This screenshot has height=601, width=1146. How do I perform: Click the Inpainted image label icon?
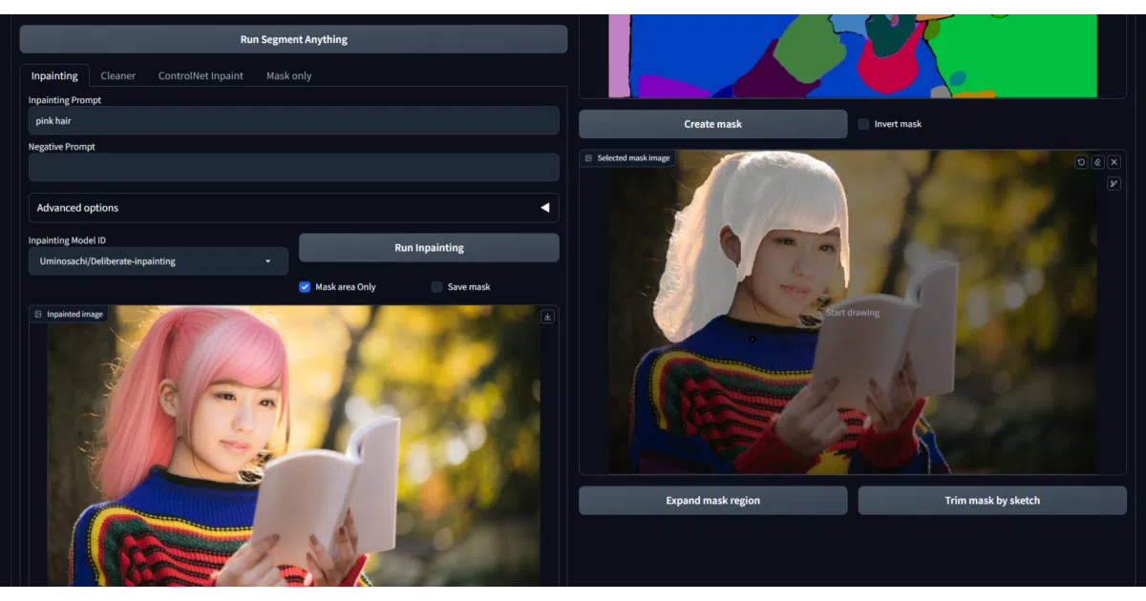coord(38,314)
